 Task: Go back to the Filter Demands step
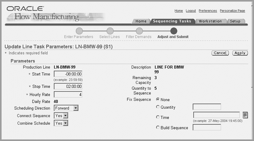click(139, 31)
